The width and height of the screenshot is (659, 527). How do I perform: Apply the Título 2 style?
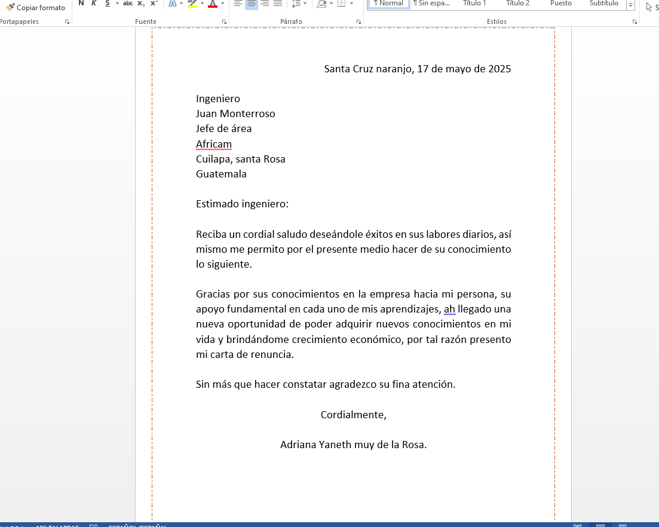[517, 4]
